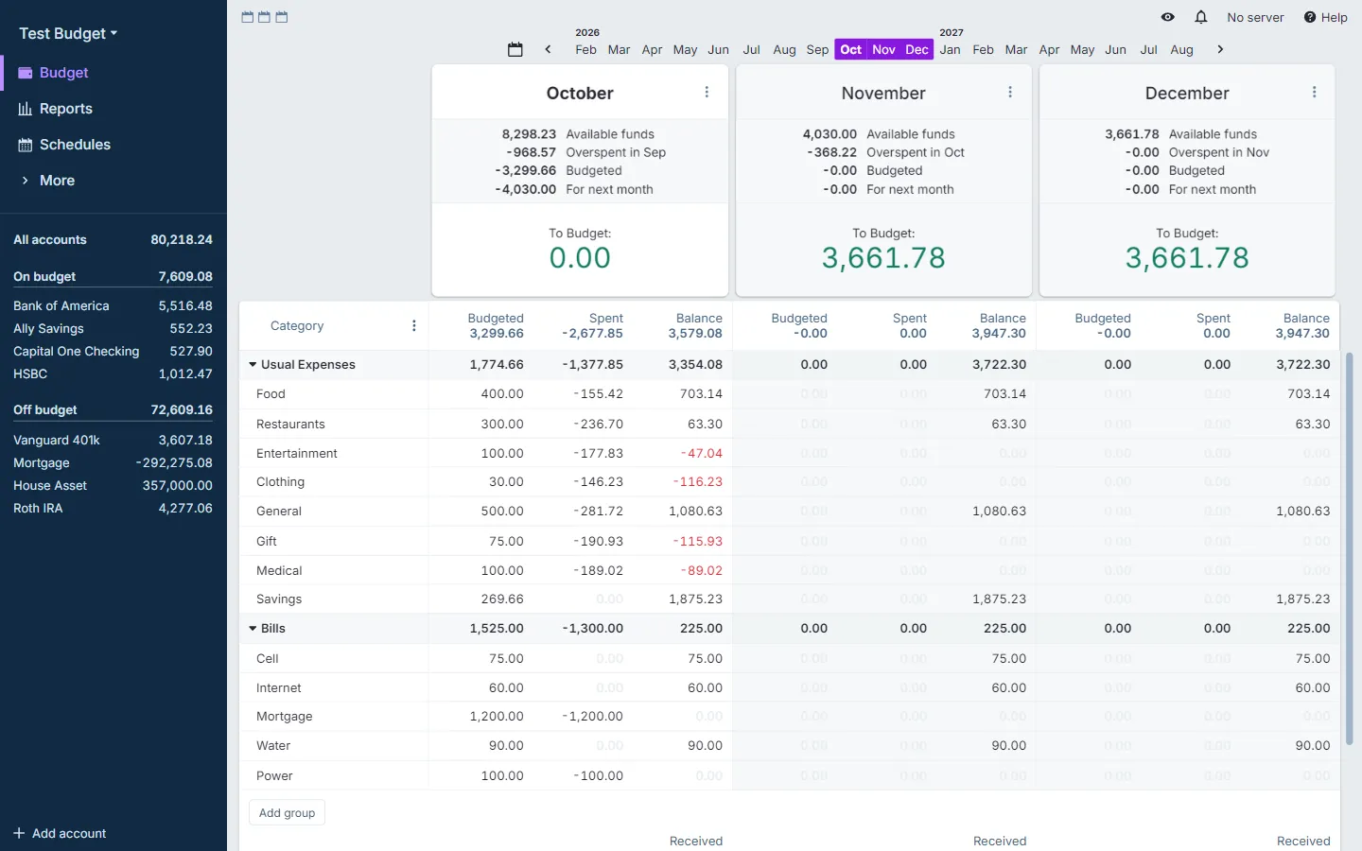Viewport: 1362px width, 851px height.
Task: Click the Add group button
Action: pyautogui.click(x=287, y=812)
